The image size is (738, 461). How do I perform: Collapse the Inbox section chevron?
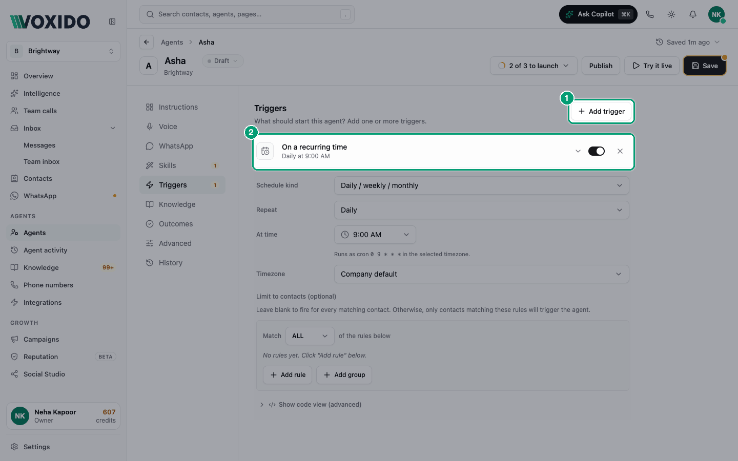point(113,128)
